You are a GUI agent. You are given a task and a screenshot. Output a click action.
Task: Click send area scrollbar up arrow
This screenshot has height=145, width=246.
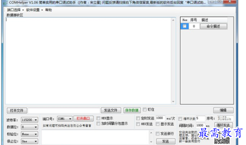pyautogui.click(x=151, y=133)
